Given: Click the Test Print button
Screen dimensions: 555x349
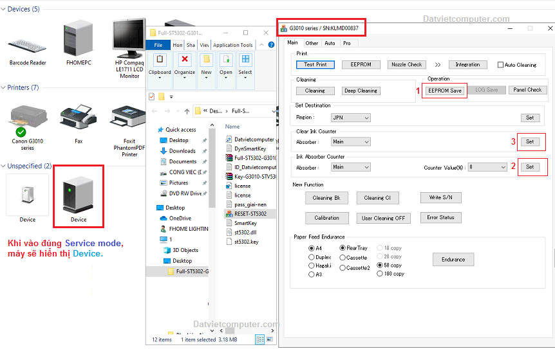Looking at the screenshot, I should click(315, 65).
